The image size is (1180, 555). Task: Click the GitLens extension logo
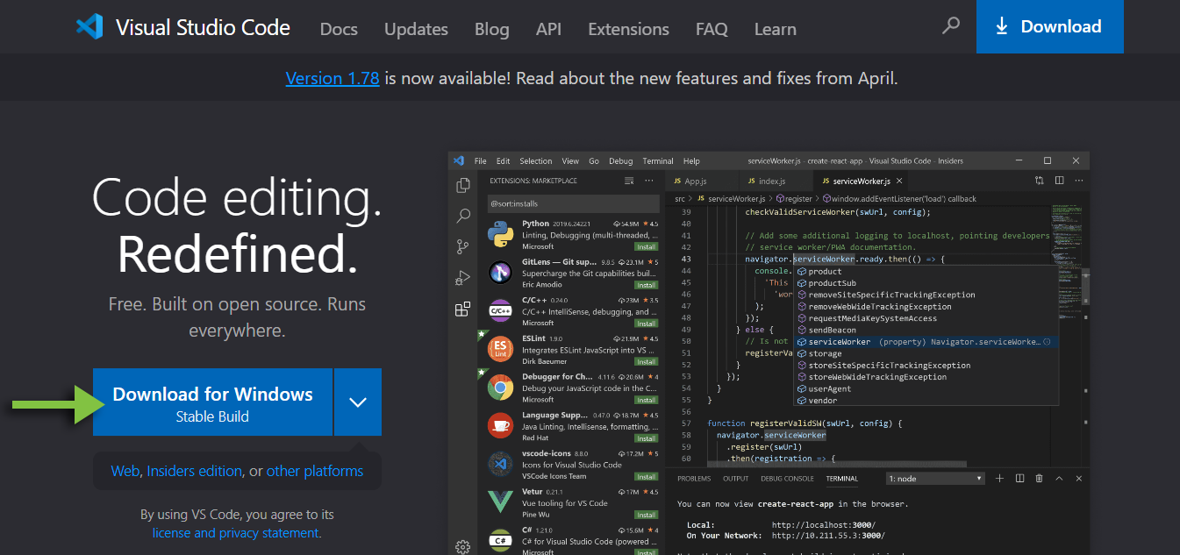pos(500,272)
